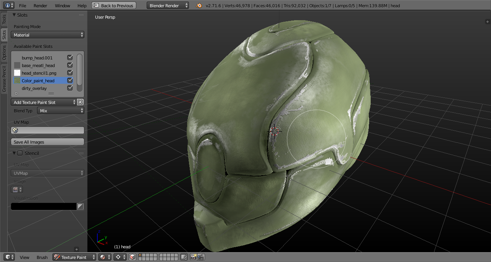The image size is (491, 262).
Task: Uncheck the bump_head.001 slot checkbox
Action: pyautogui.click(x=70, y=58)
